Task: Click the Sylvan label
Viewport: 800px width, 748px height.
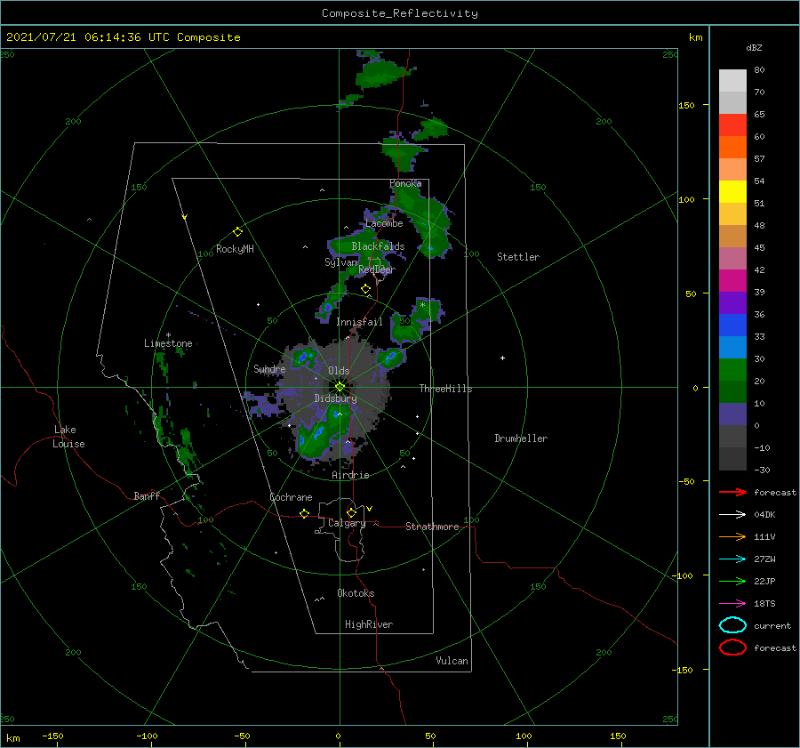Action: tap(340, 261)
